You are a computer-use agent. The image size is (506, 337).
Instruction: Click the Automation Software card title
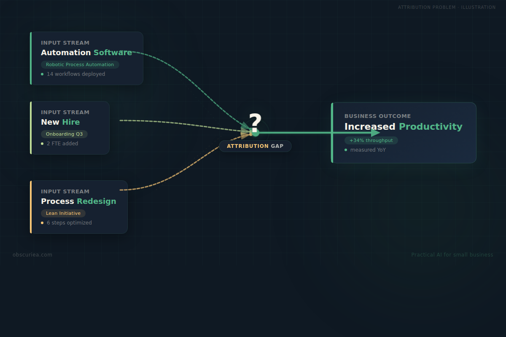(x=86, y=53)
